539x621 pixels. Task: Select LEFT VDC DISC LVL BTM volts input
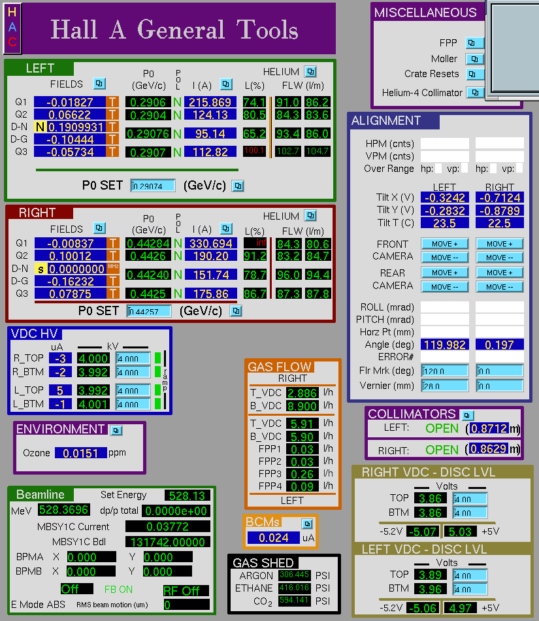click(x=470, y=589)
